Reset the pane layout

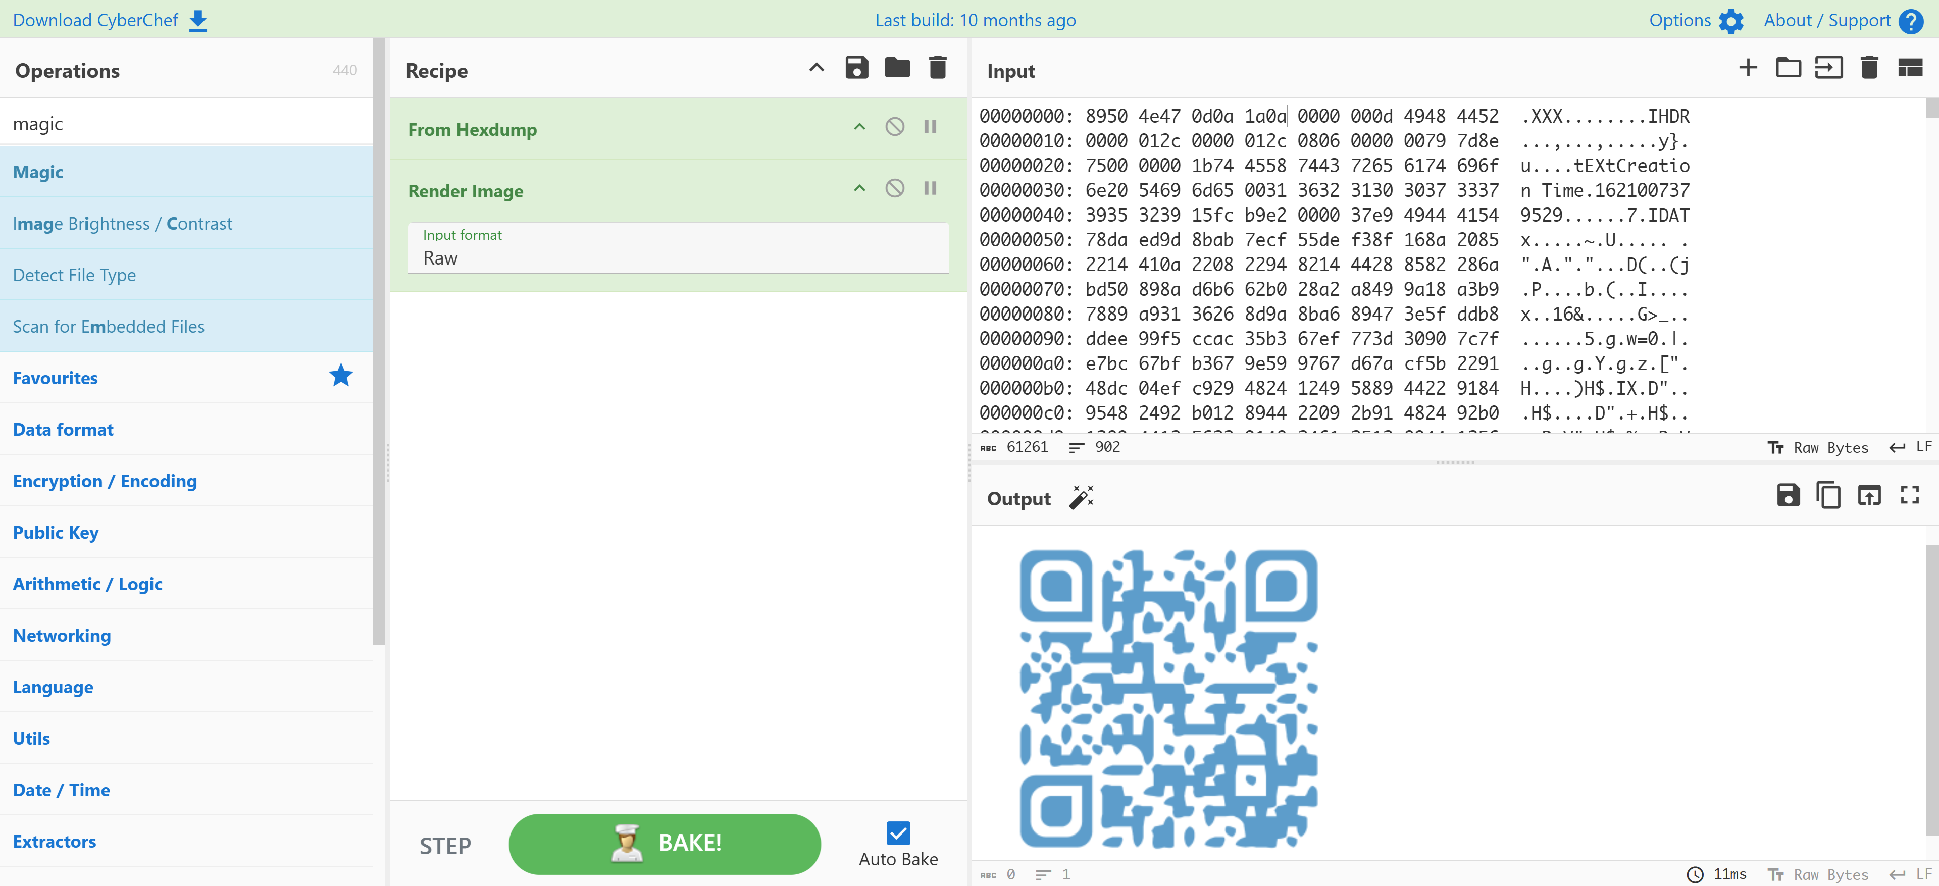pyautogui.click(x=1910, y=68)
